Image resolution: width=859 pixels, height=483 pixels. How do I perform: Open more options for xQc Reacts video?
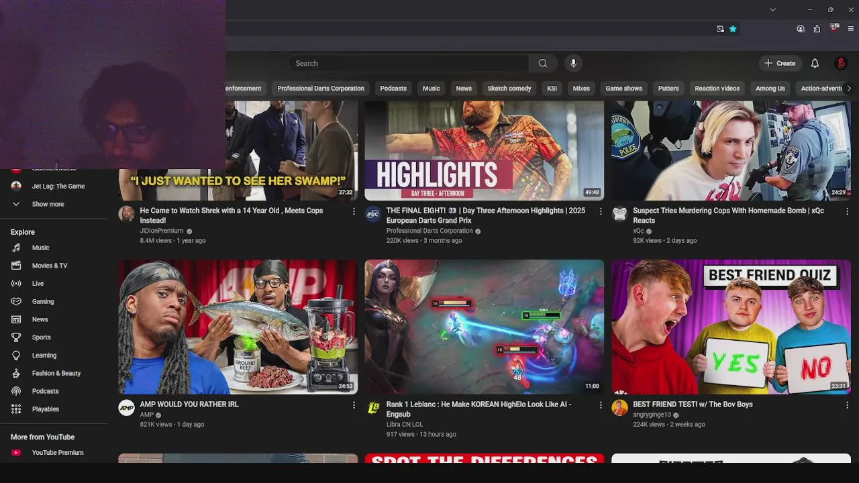point(847,211)
